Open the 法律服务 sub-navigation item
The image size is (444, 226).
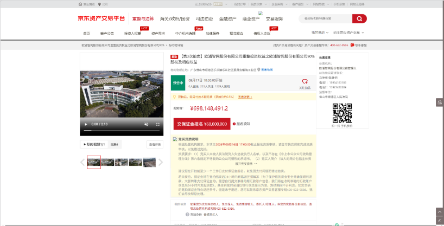(x=213, y=34)
